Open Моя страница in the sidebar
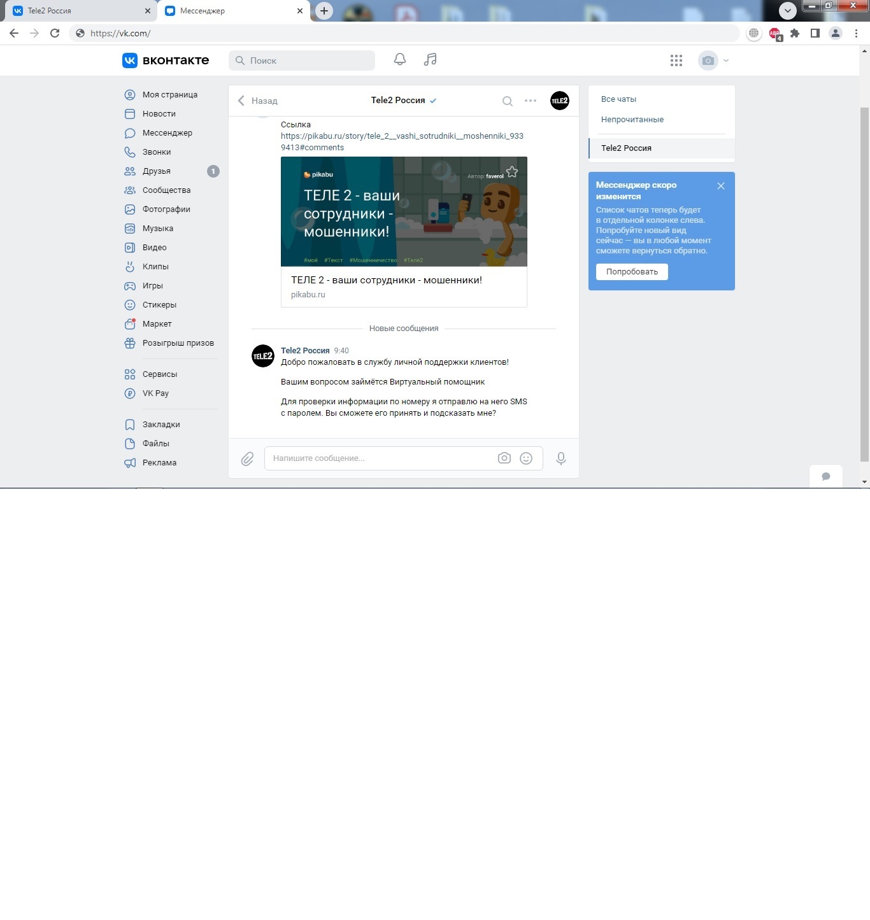Screen dimensions: 870x920 coord(171,95)
